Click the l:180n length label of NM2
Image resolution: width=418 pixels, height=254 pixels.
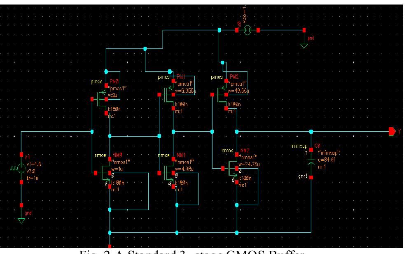pyautogui.click(x=245, y=178)
